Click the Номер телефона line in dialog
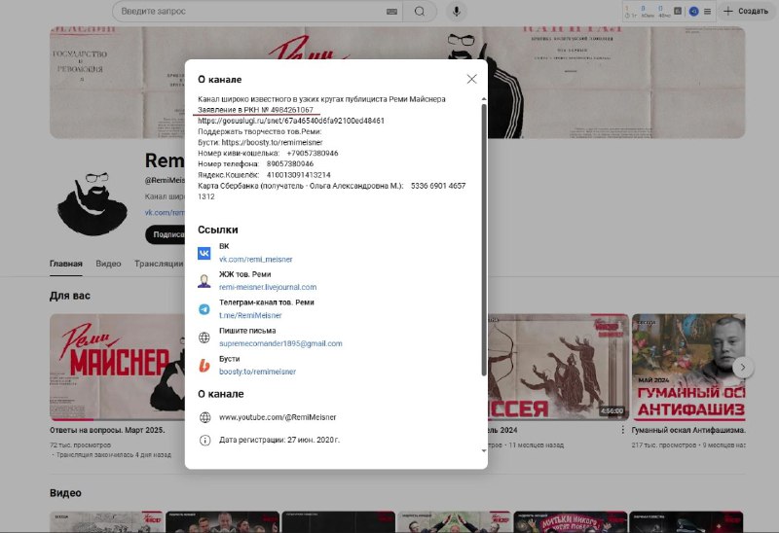779x533 pixels. 256,163
